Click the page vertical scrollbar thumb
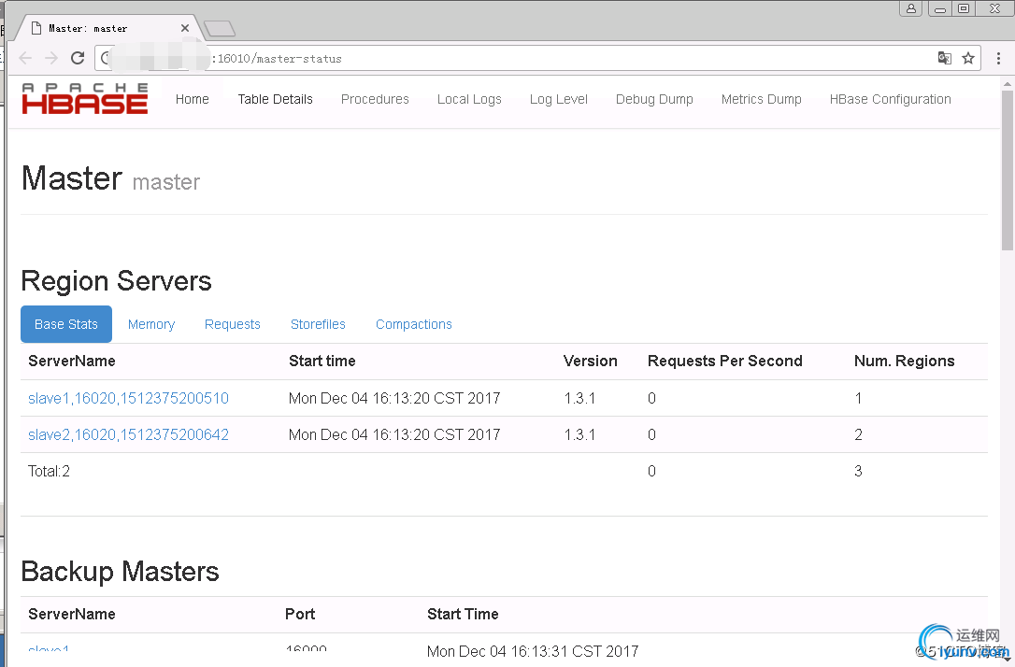 1008,169
